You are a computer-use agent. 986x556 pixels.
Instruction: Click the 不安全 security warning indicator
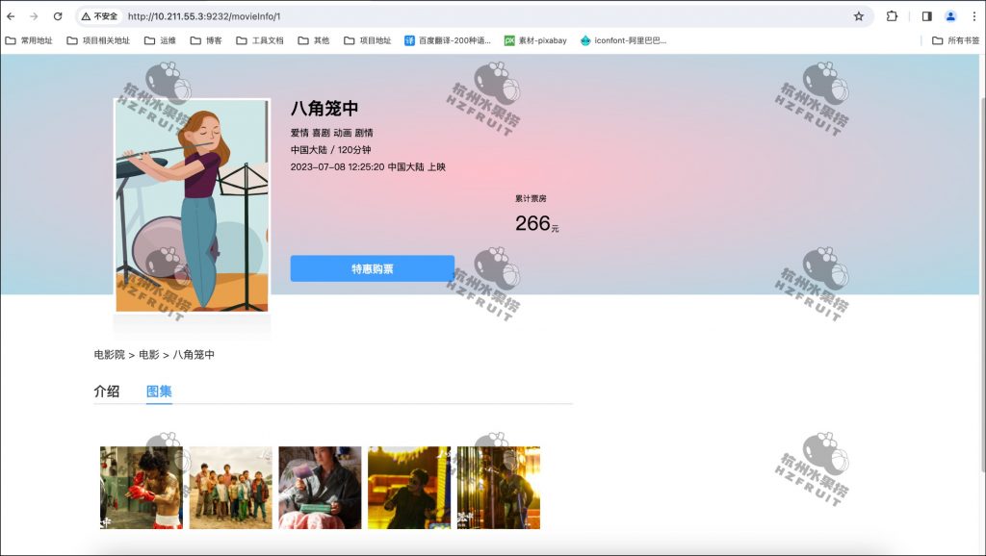[x=100, y=16]
